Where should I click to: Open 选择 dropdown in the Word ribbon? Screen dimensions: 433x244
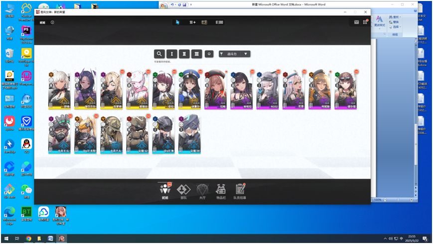pos(395,27)
